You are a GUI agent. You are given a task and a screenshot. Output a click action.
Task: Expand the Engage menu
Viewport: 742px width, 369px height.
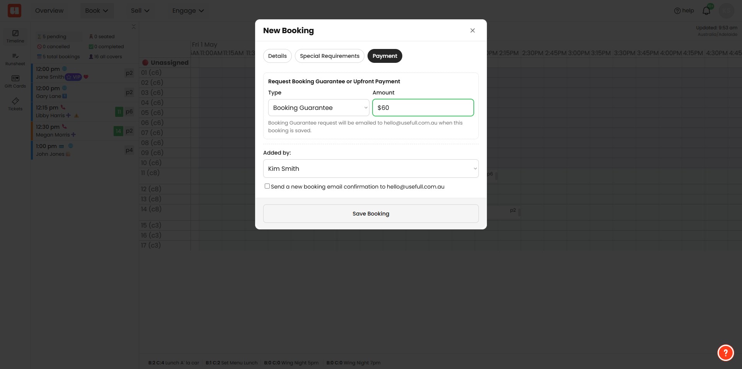click(x=188, y=10)
